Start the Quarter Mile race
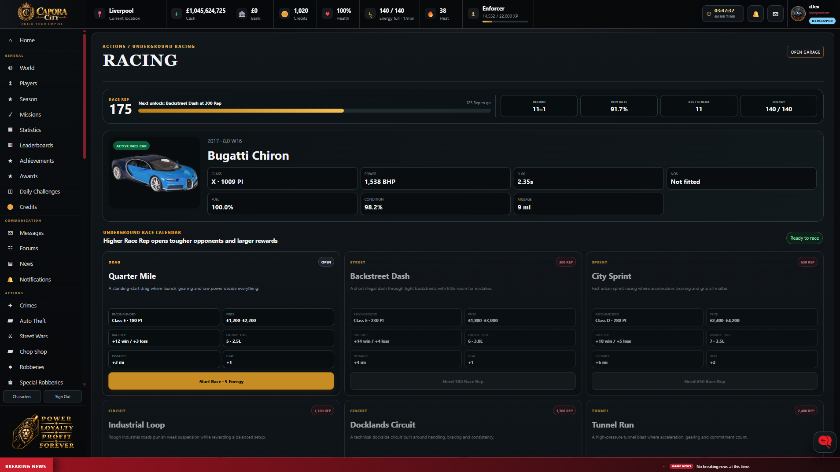 [221, 381]
